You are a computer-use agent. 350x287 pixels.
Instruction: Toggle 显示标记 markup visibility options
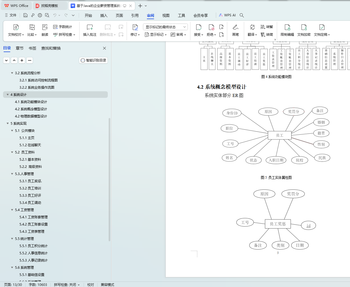tap(155, 34)
